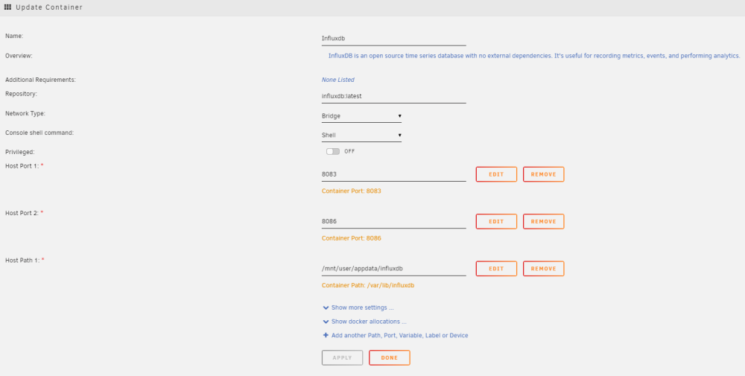Click the chevron icon beside Show docker allocations
Image resolution: width=745 pixels, height=376 pixels.
point(326,322)
